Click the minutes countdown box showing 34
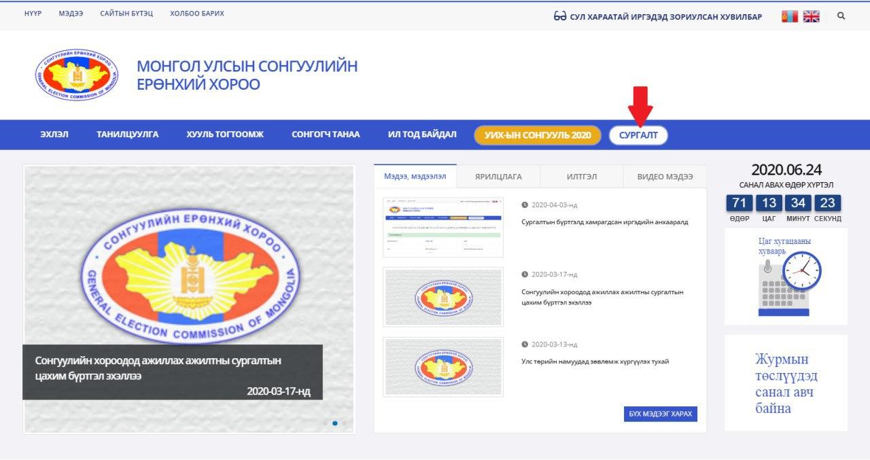The height and width of the screenshot is (460, 870). tap(799, 202)
